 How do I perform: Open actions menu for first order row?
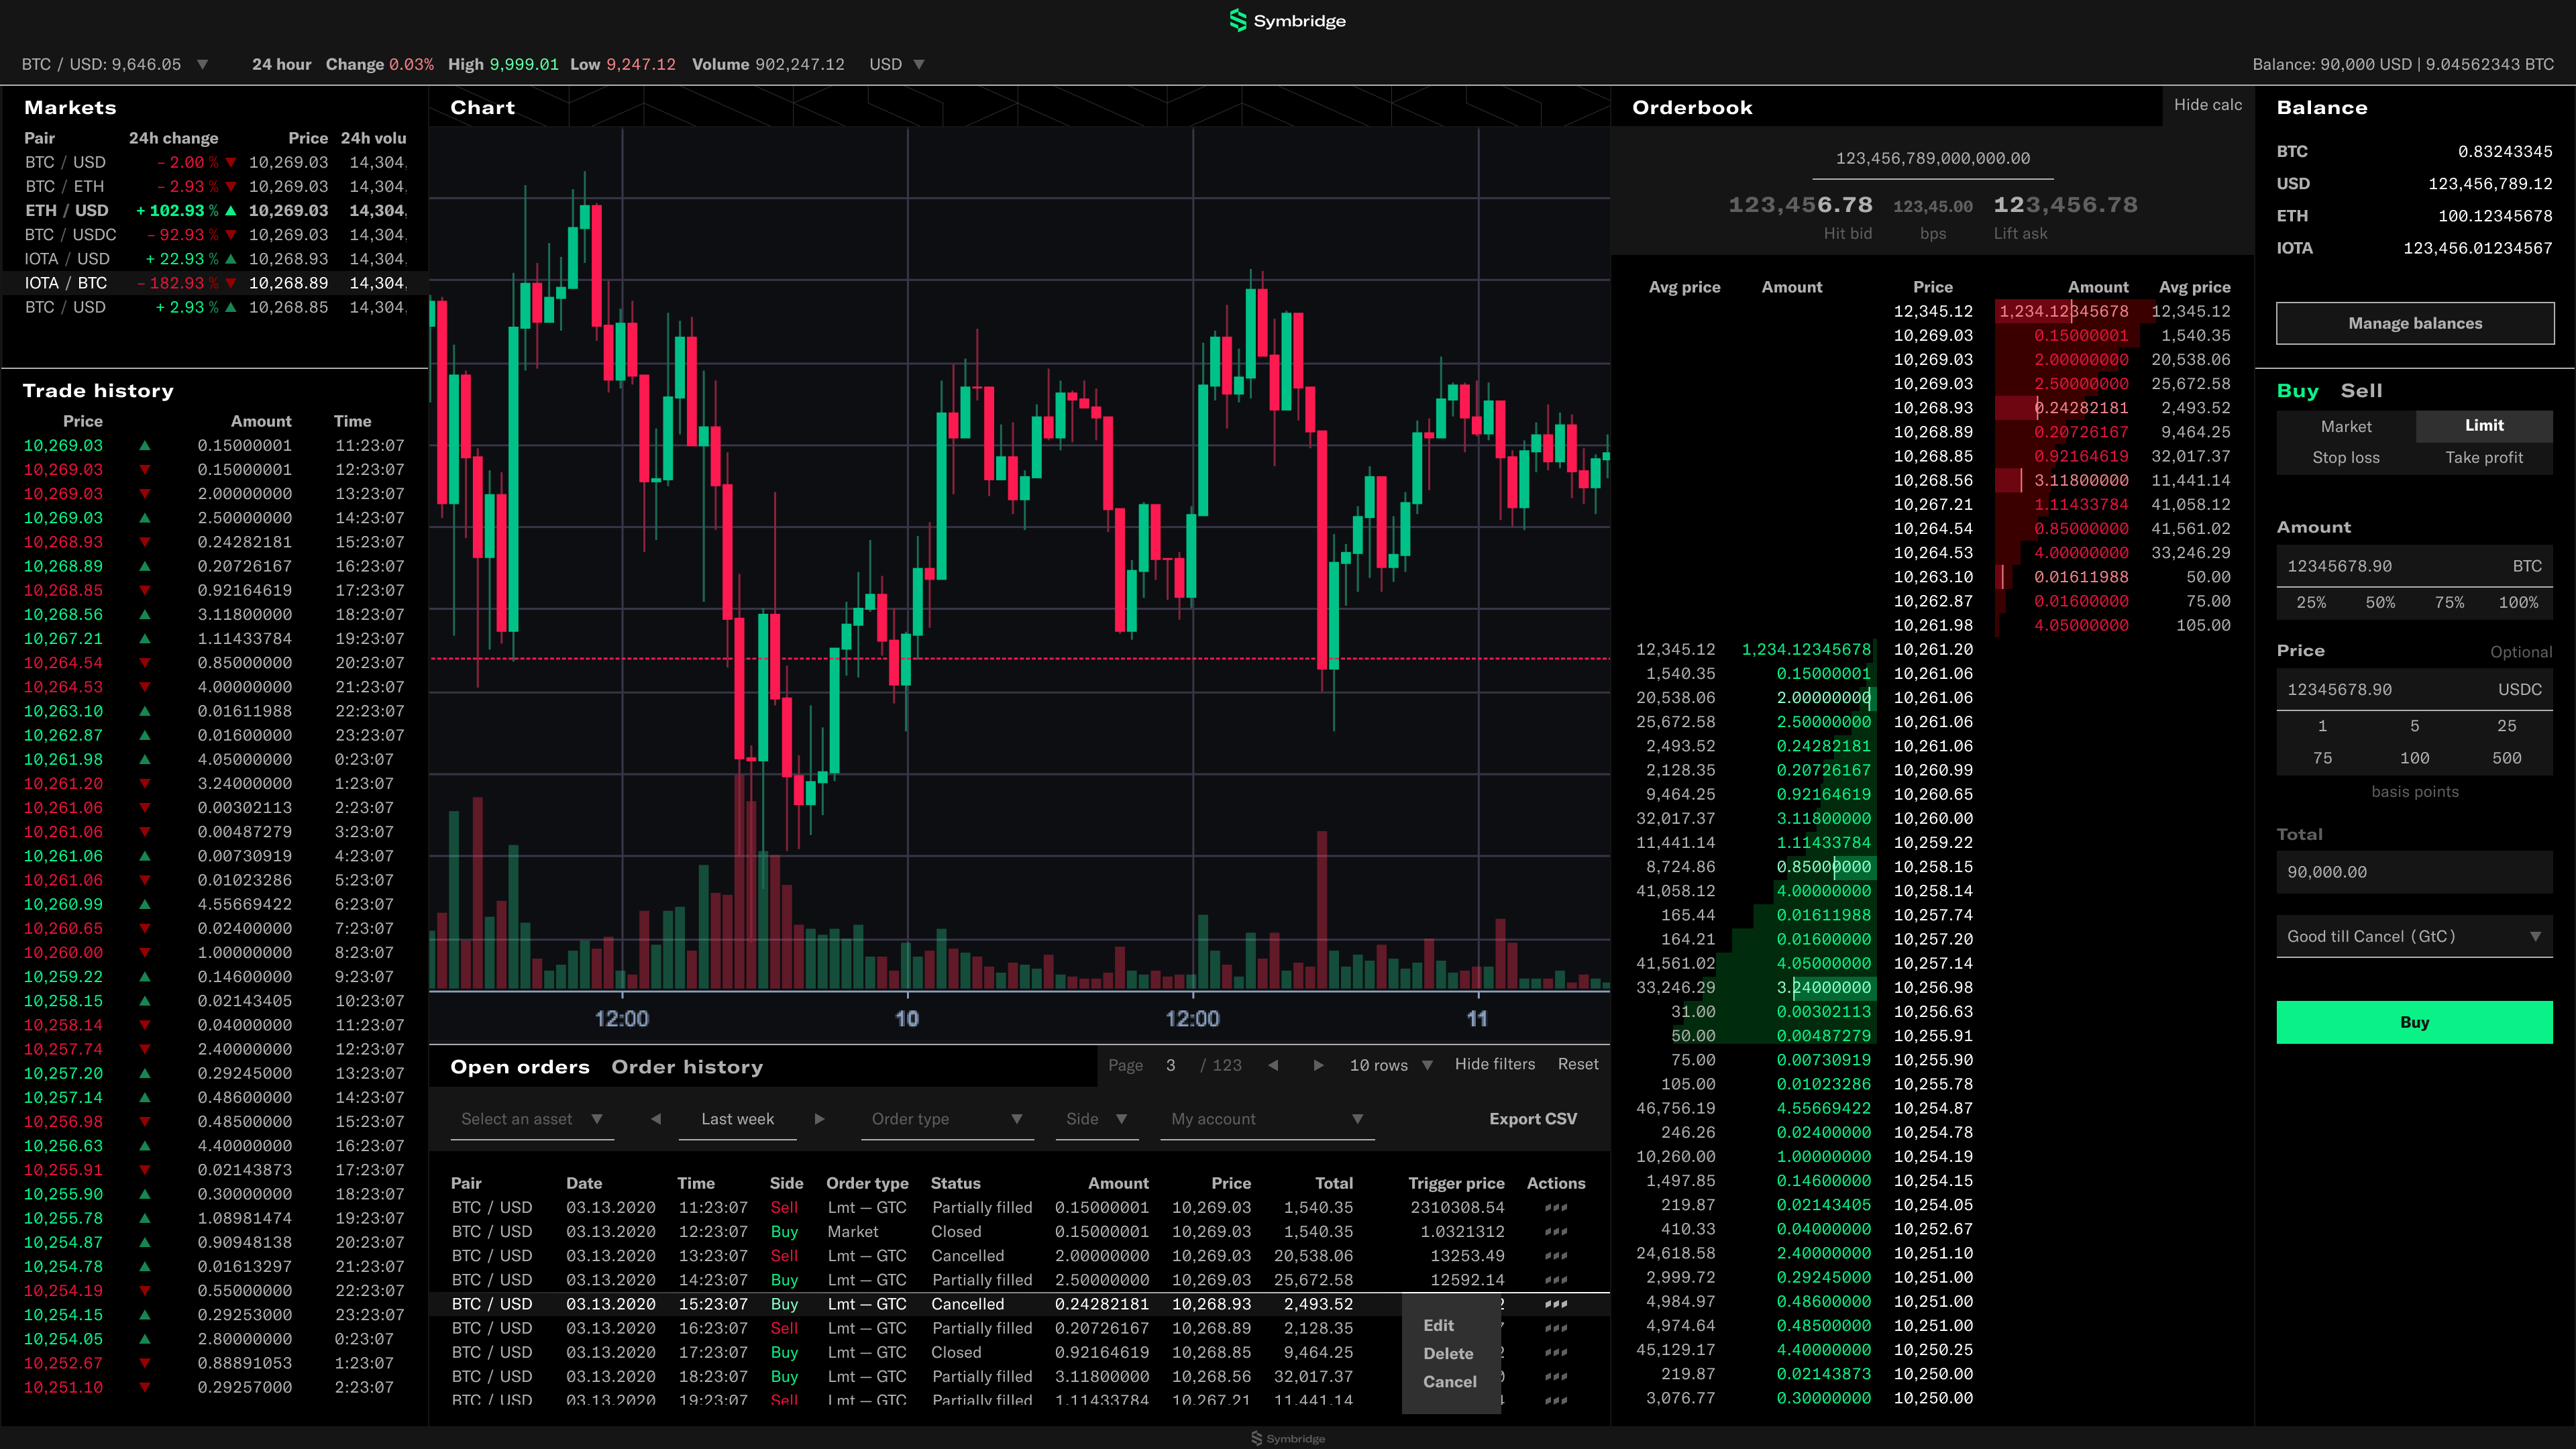[x=1556, y=1208]
